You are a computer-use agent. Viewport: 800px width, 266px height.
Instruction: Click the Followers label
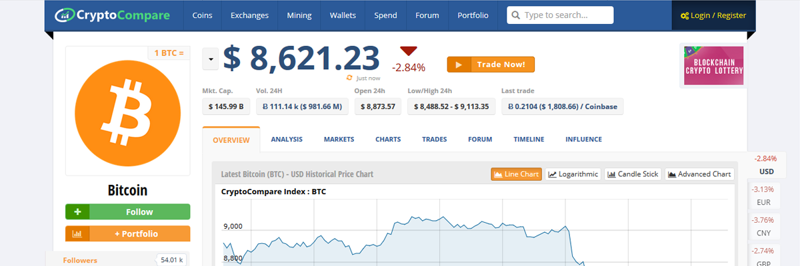click(x=80, y=260)
